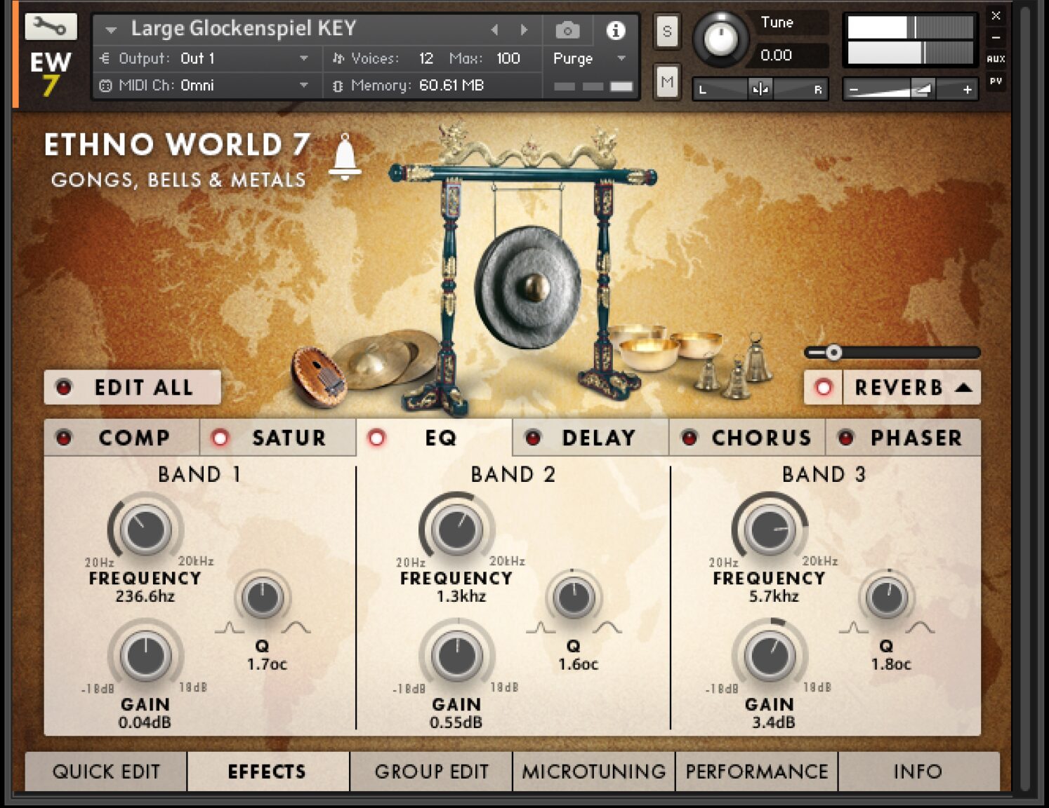Switch to the QUICK EDIT tab
This screenshot has height=808, width=1049.
pyautogui.click(x=106, y=772)
